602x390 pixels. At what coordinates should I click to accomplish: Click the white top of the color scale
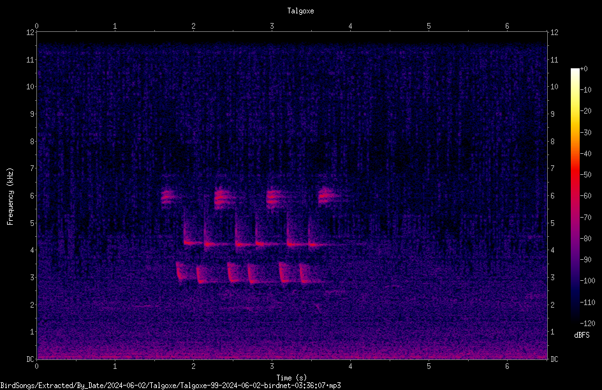[575, 72]
